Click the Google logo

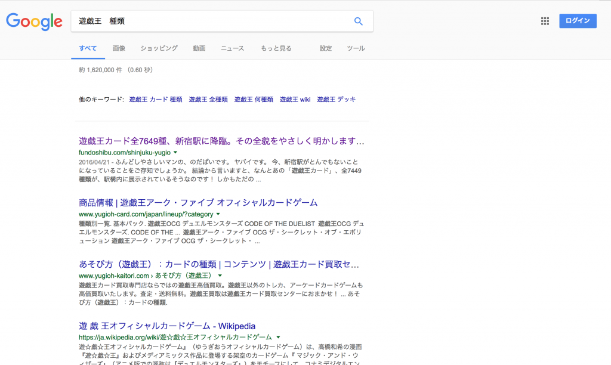point(34,21)
